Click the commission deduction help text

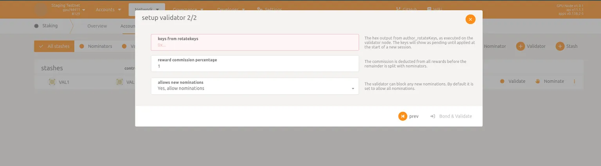415,64
